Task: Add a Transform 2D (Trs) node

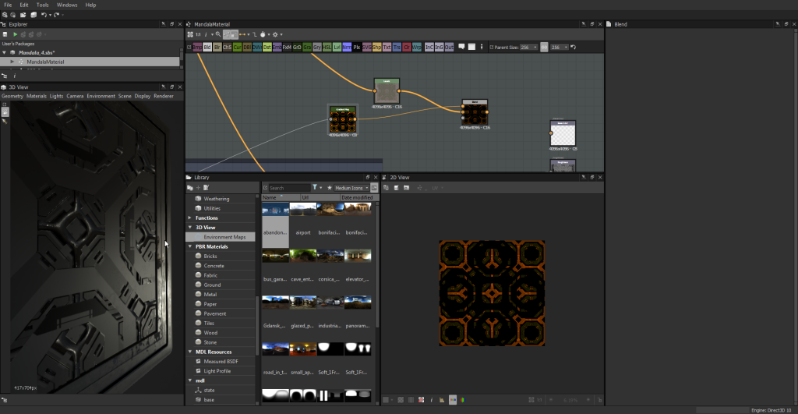Action: [x=397, y=48]
